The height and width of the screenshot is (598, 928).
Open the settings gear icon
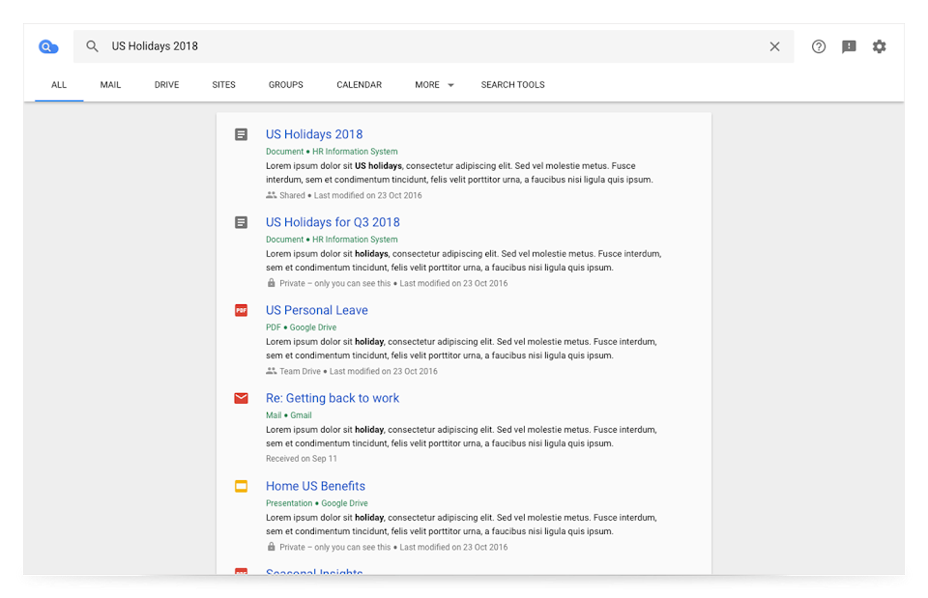tap(879, 46)
